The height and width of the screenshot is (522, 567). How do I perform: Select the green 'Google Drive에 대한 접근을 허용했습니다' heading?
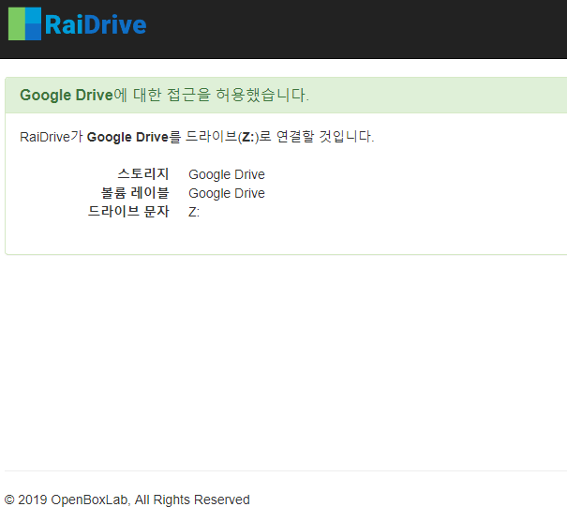tap(165, 95)
